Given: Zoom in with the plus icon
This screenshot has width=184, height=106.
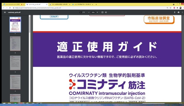Looking at the screenshot, I should pyautogui.click(x=97, y=12).
